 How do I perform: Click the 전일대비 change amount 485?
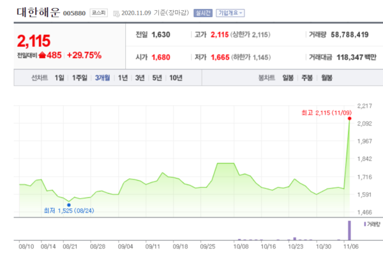[x=54, y=55]
